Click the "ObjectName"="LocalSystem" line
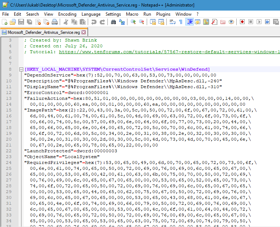This screenshot has width=280, height=227. (x=62, y=157)
